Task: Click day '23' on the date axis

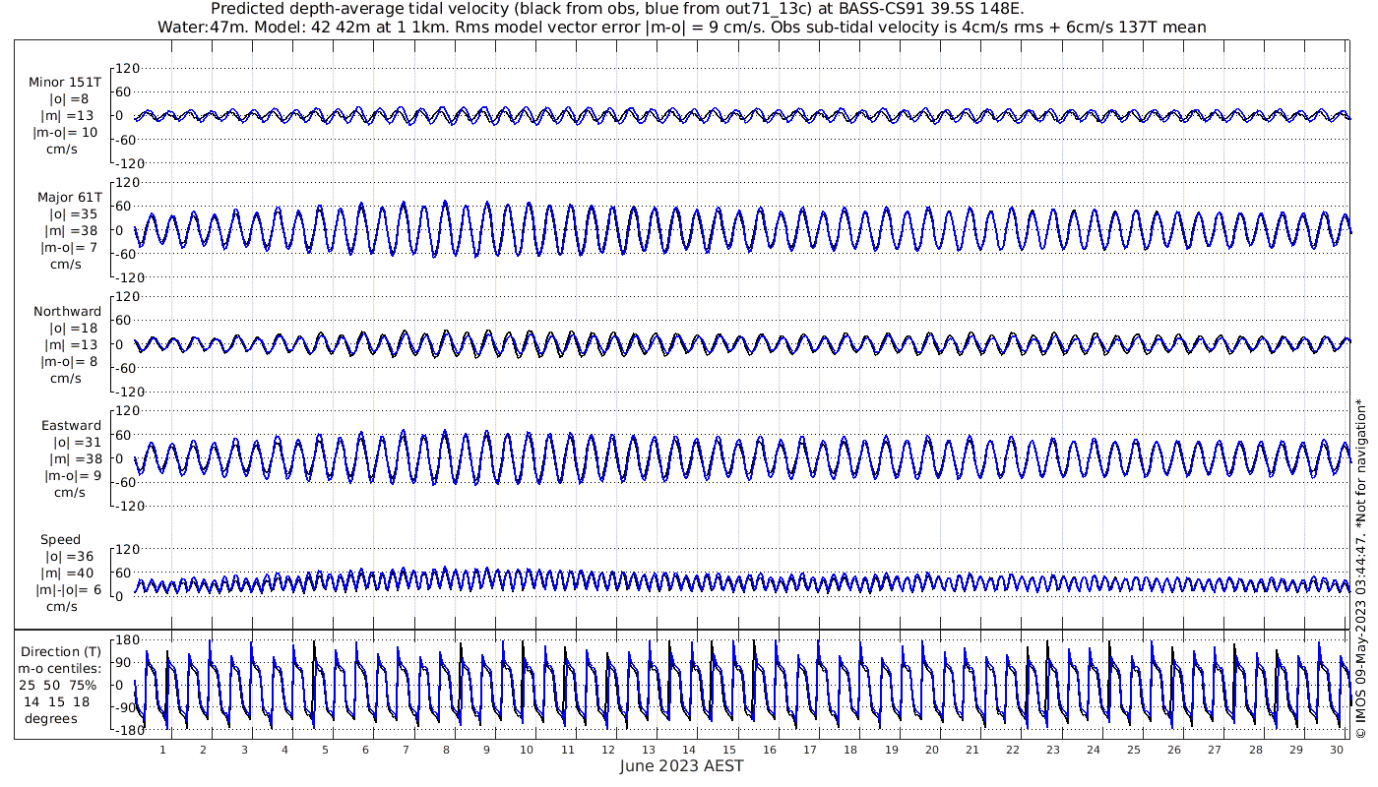Action: click(x=1052, y=750)
